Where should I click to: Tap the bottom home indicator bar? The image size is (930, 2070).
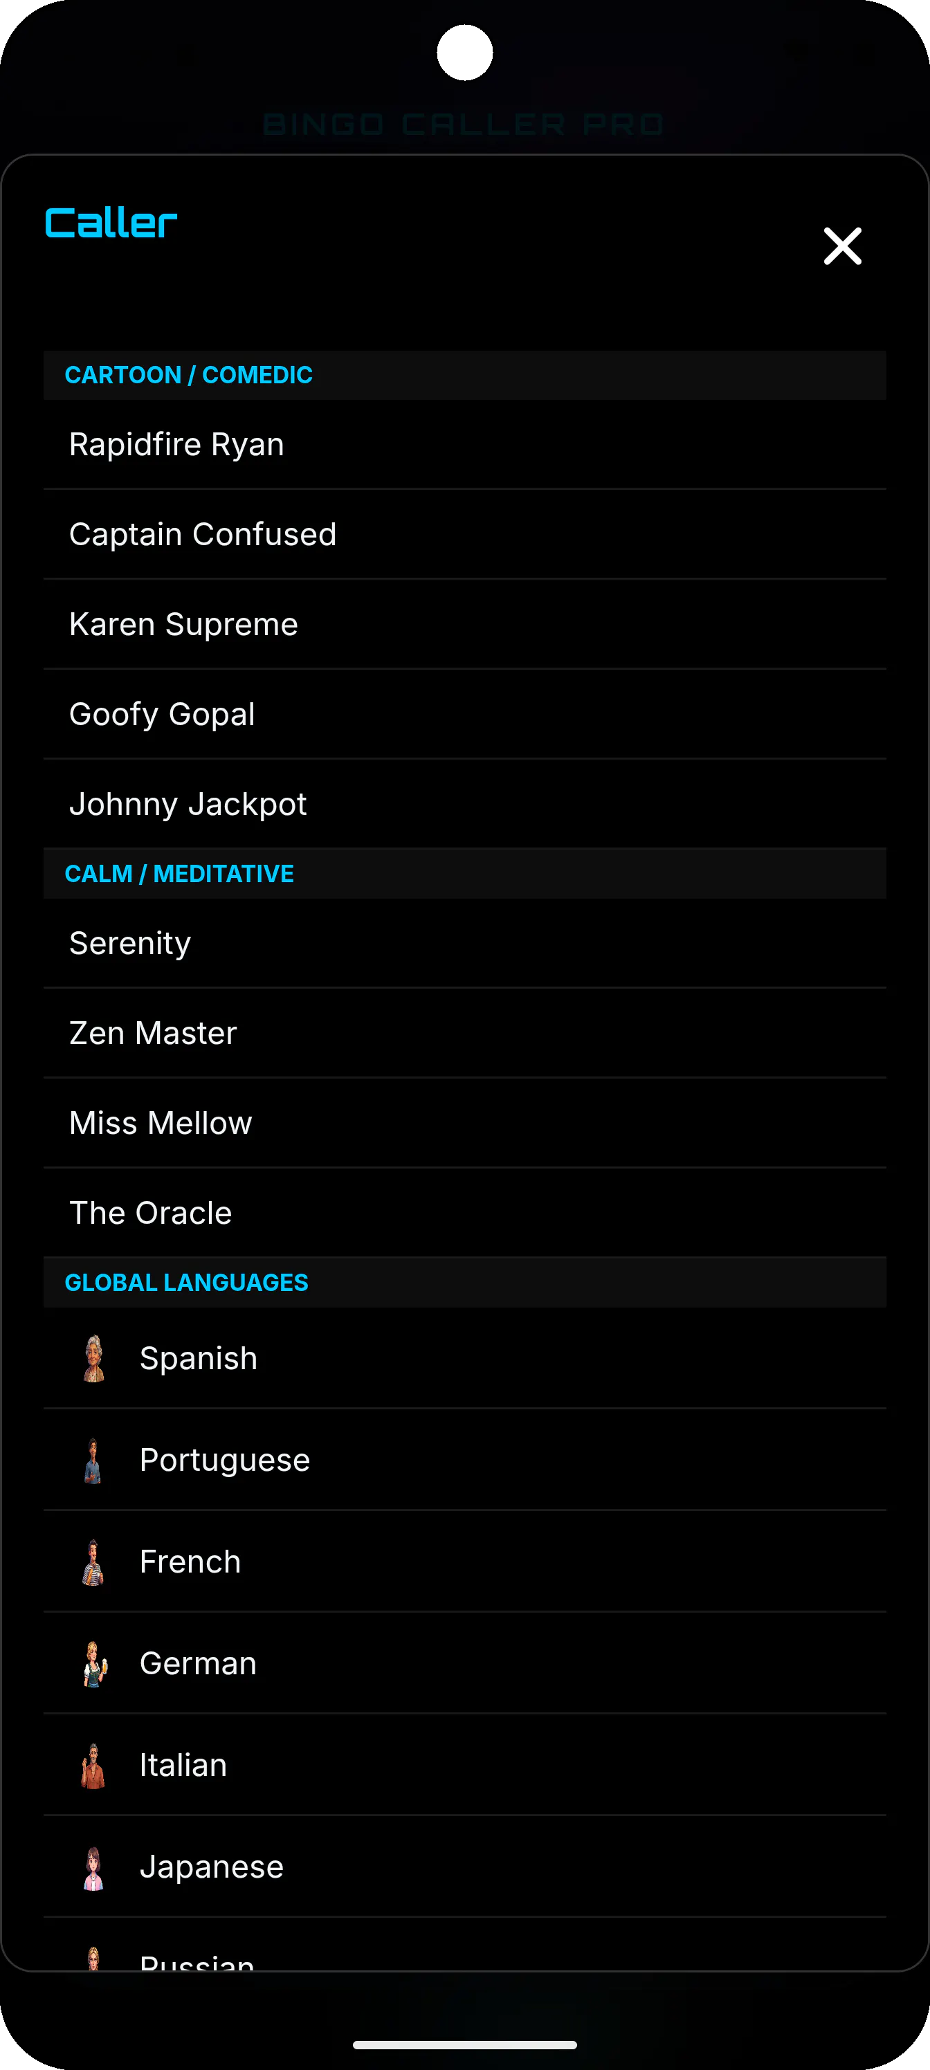(464, 2045)
